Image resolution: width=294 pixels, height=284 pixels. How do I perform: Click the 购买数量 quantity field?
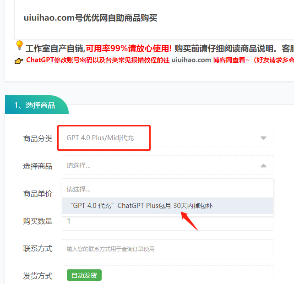[x=168, y=223]
